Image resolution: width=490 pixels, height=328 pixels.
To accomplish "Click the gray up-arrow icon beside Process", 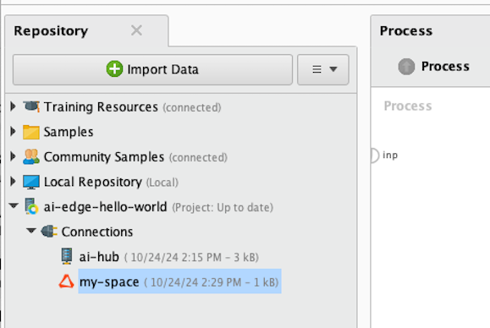I will point(406,66).
